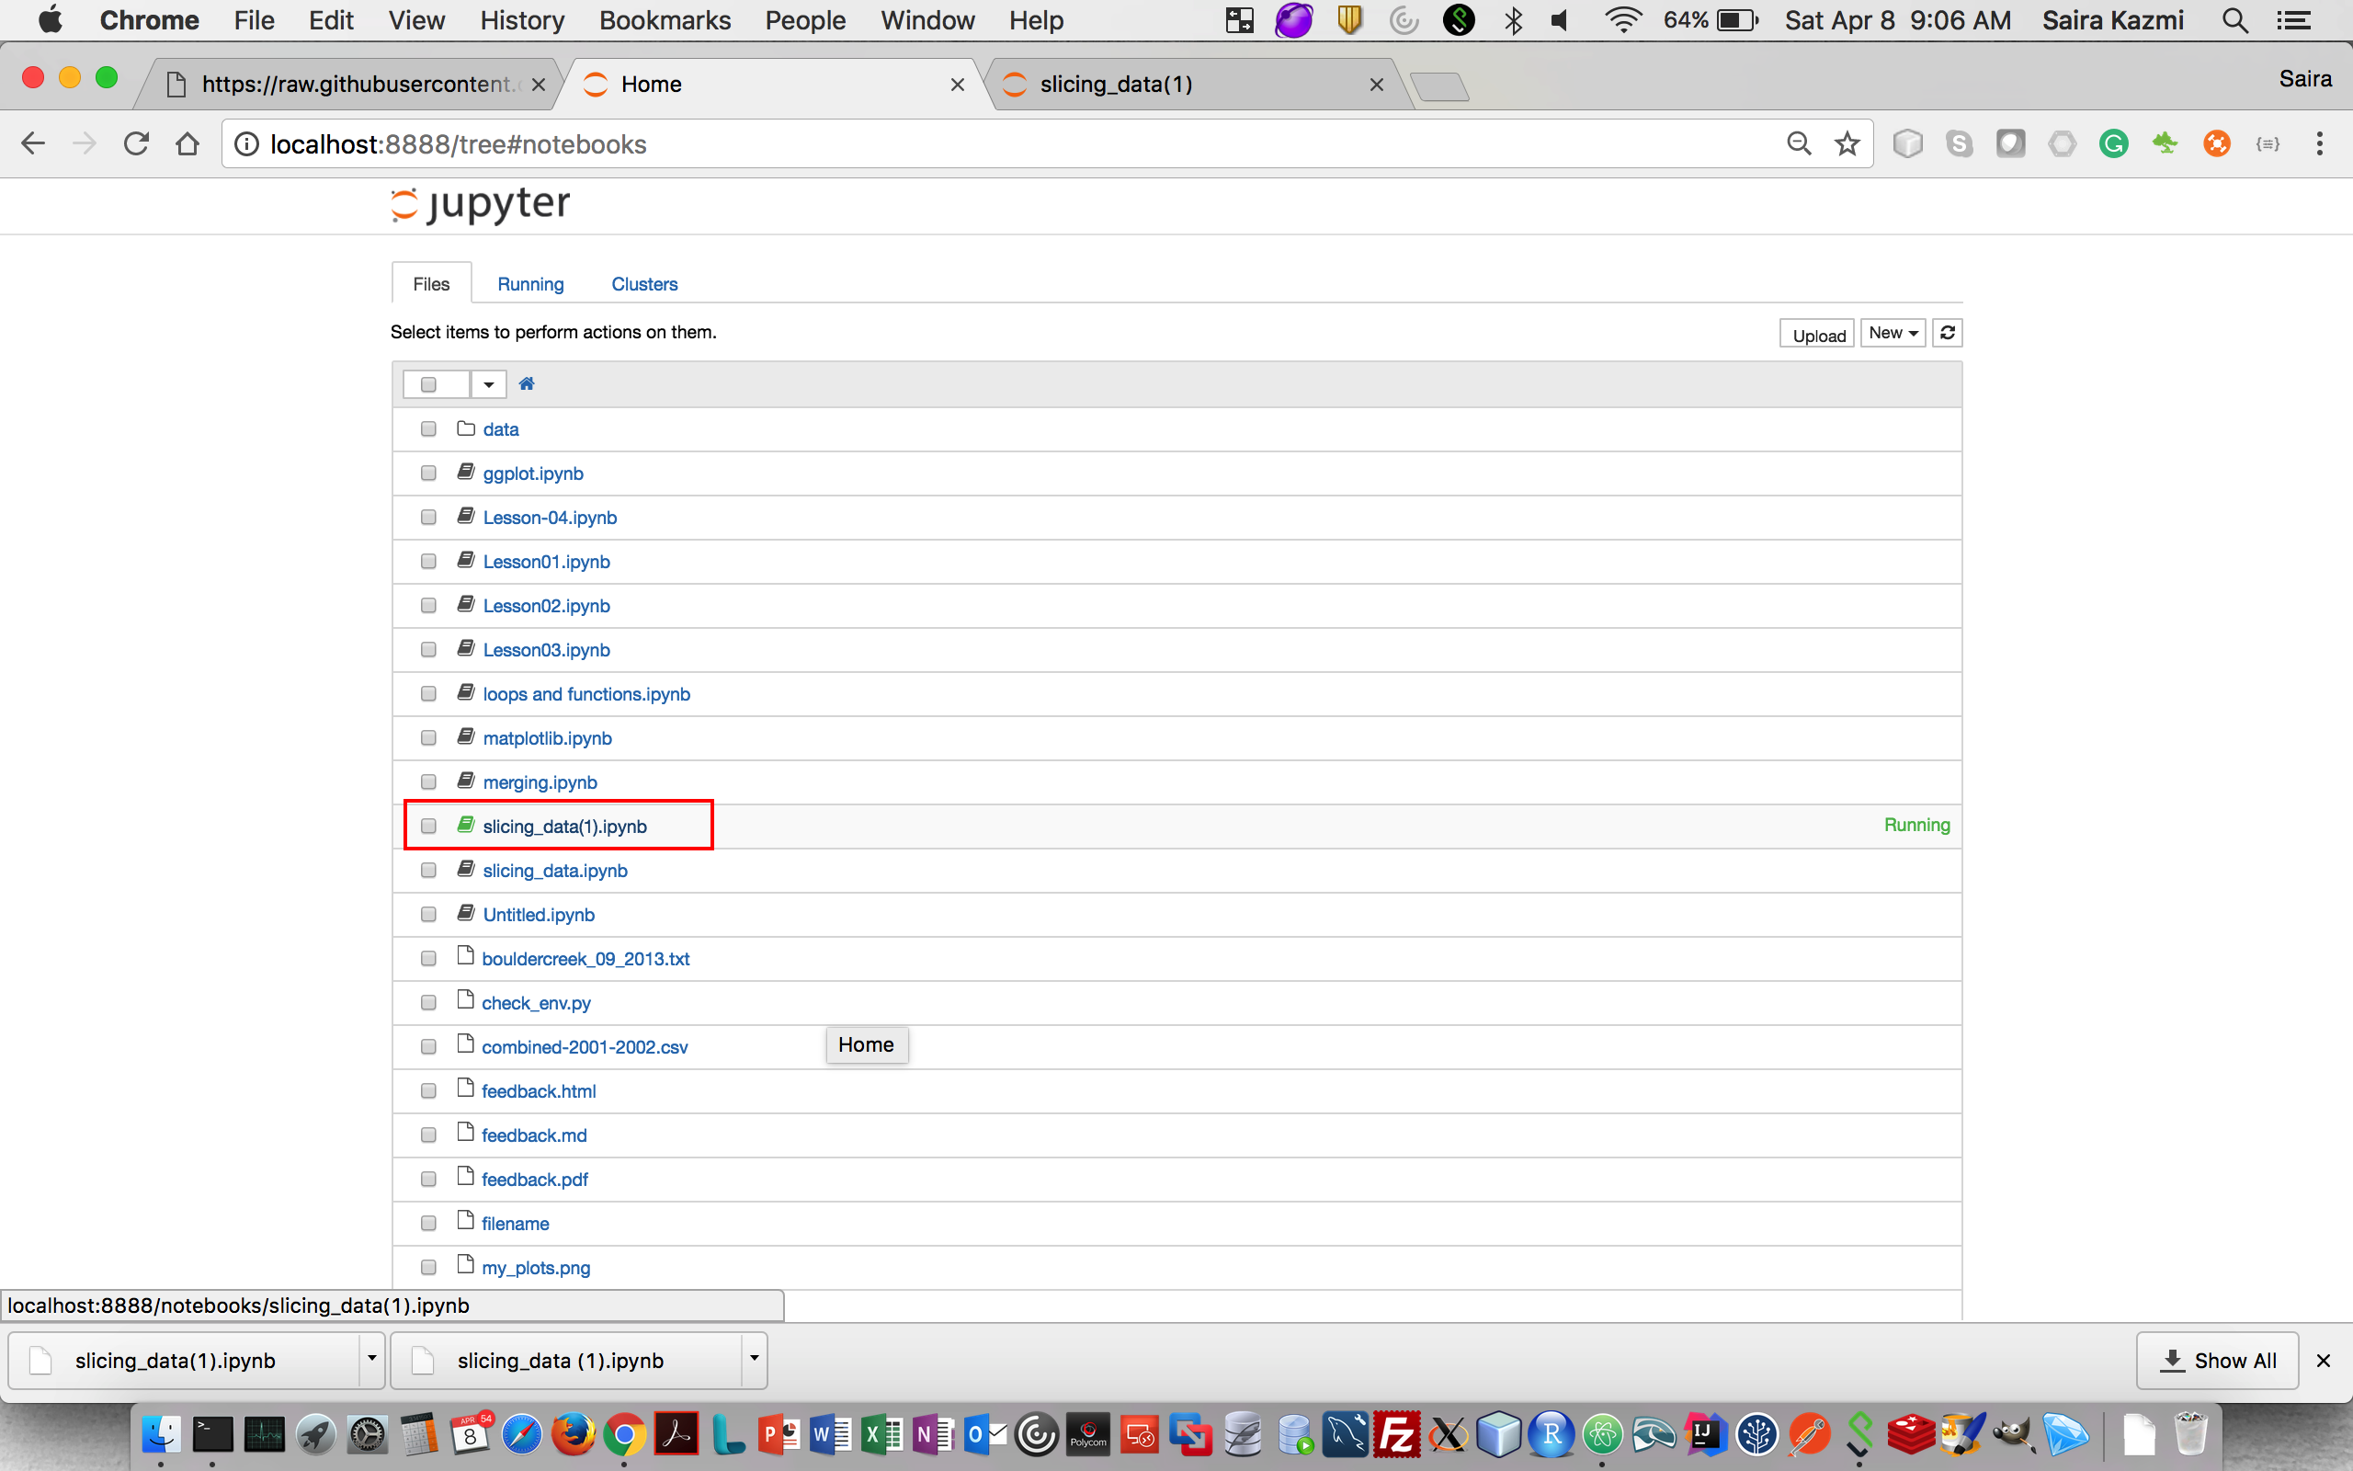Open the Chrome three-dot menu

2319,144
